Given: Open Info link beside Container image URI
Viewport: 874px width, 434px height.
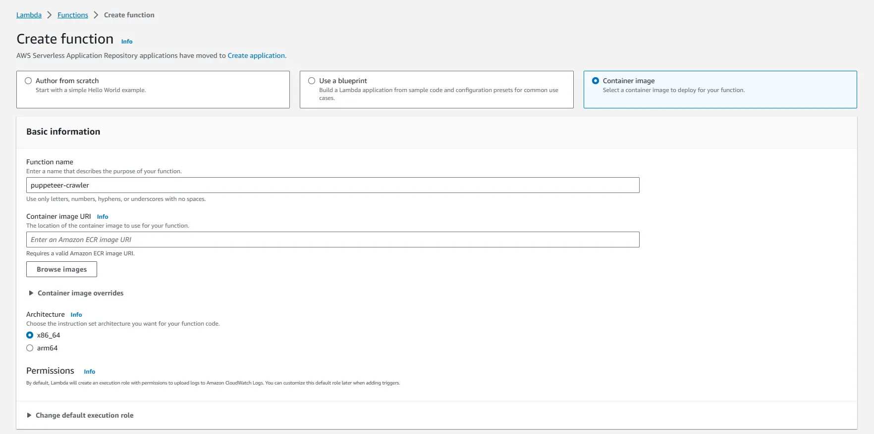Looking at the screenshot, I should (x=103, y=217).
